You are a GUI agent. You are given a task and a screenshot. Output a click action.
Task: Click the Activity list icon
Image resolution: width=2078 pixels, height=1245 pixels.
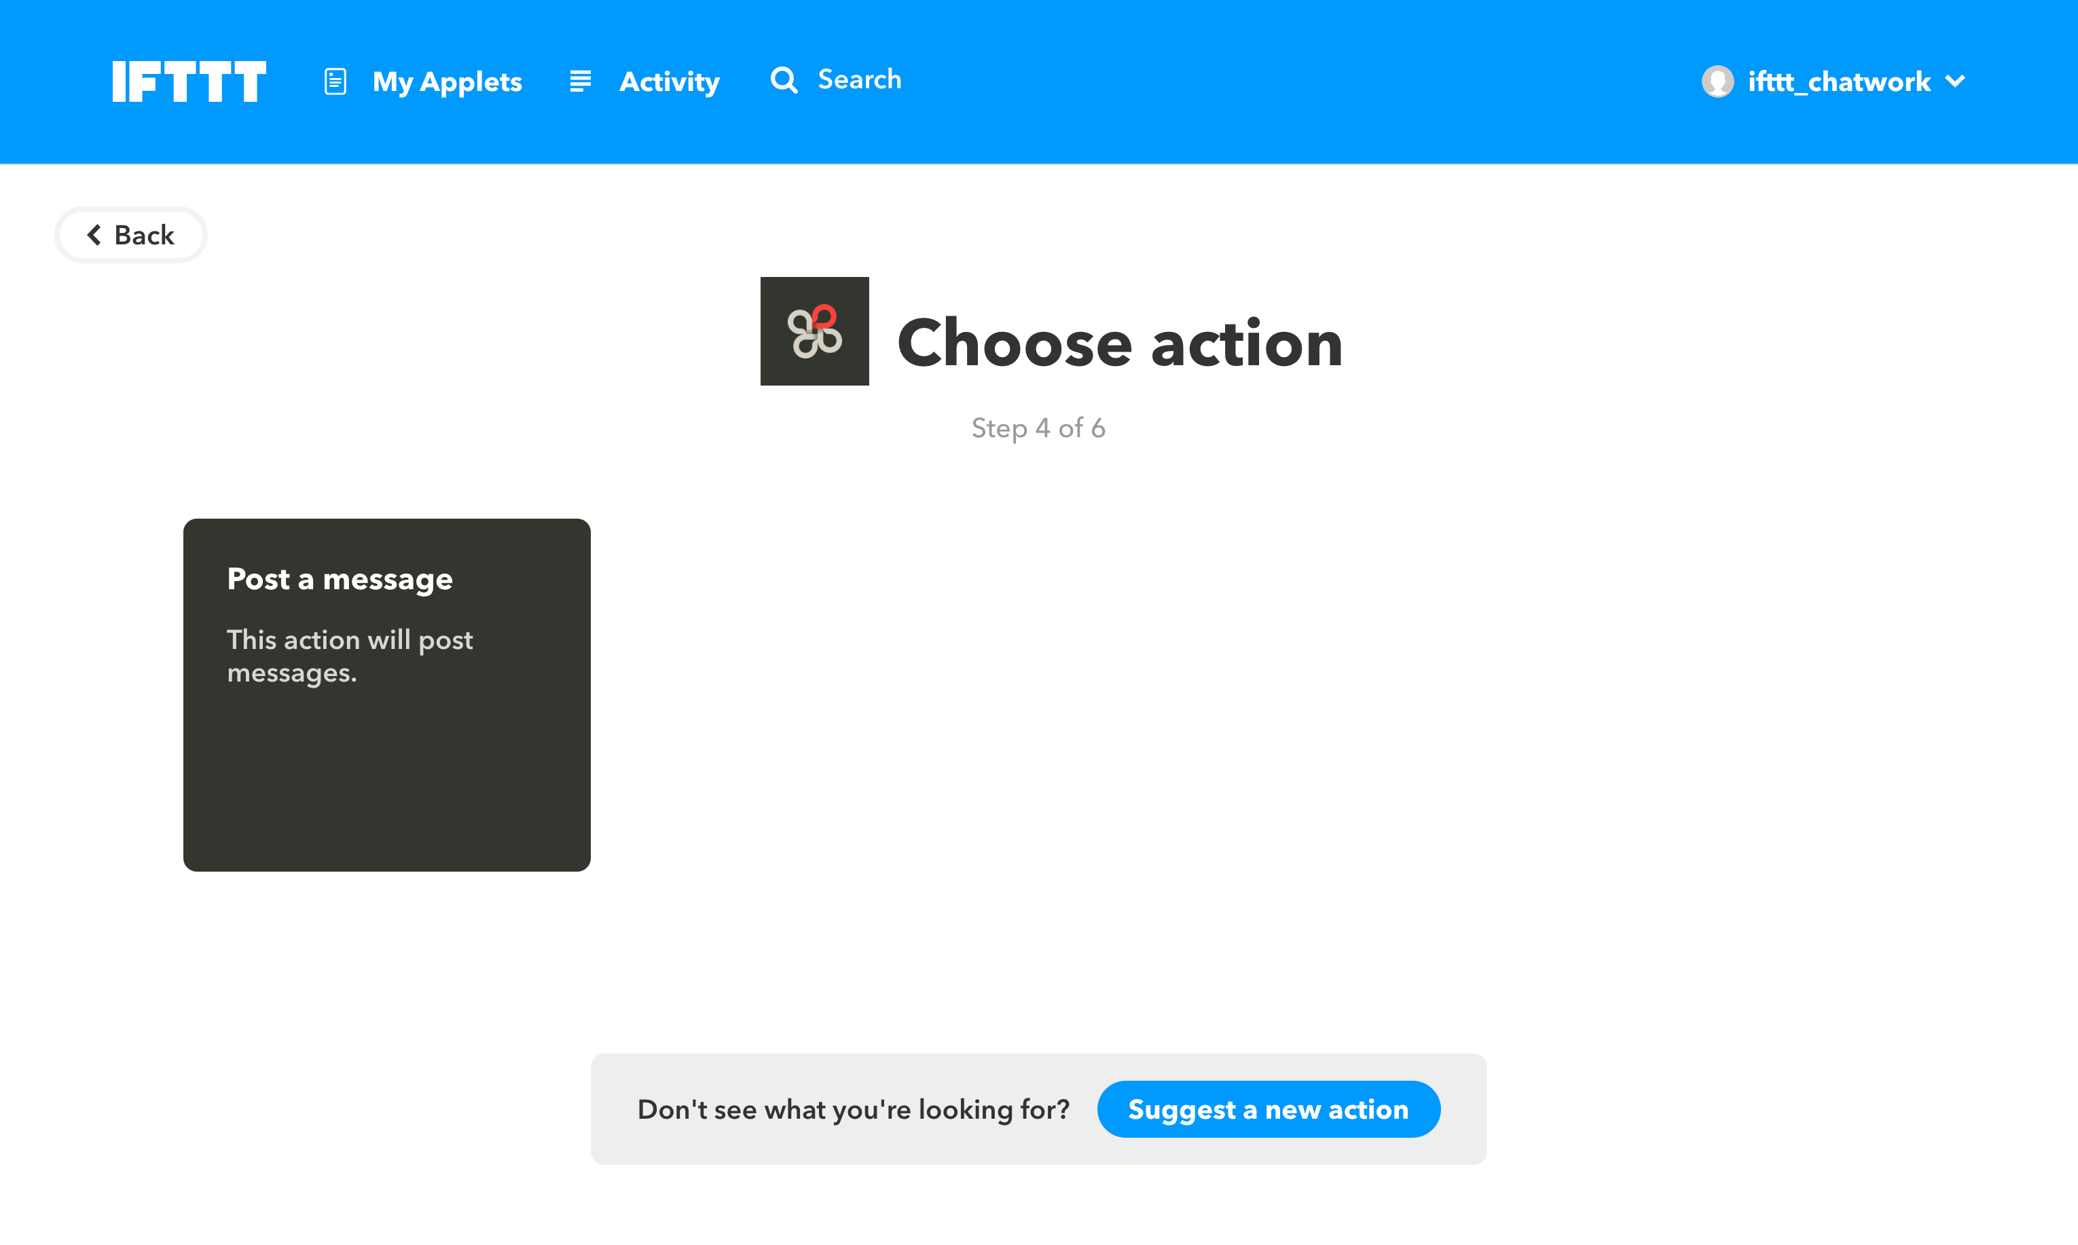click(580, 81)
